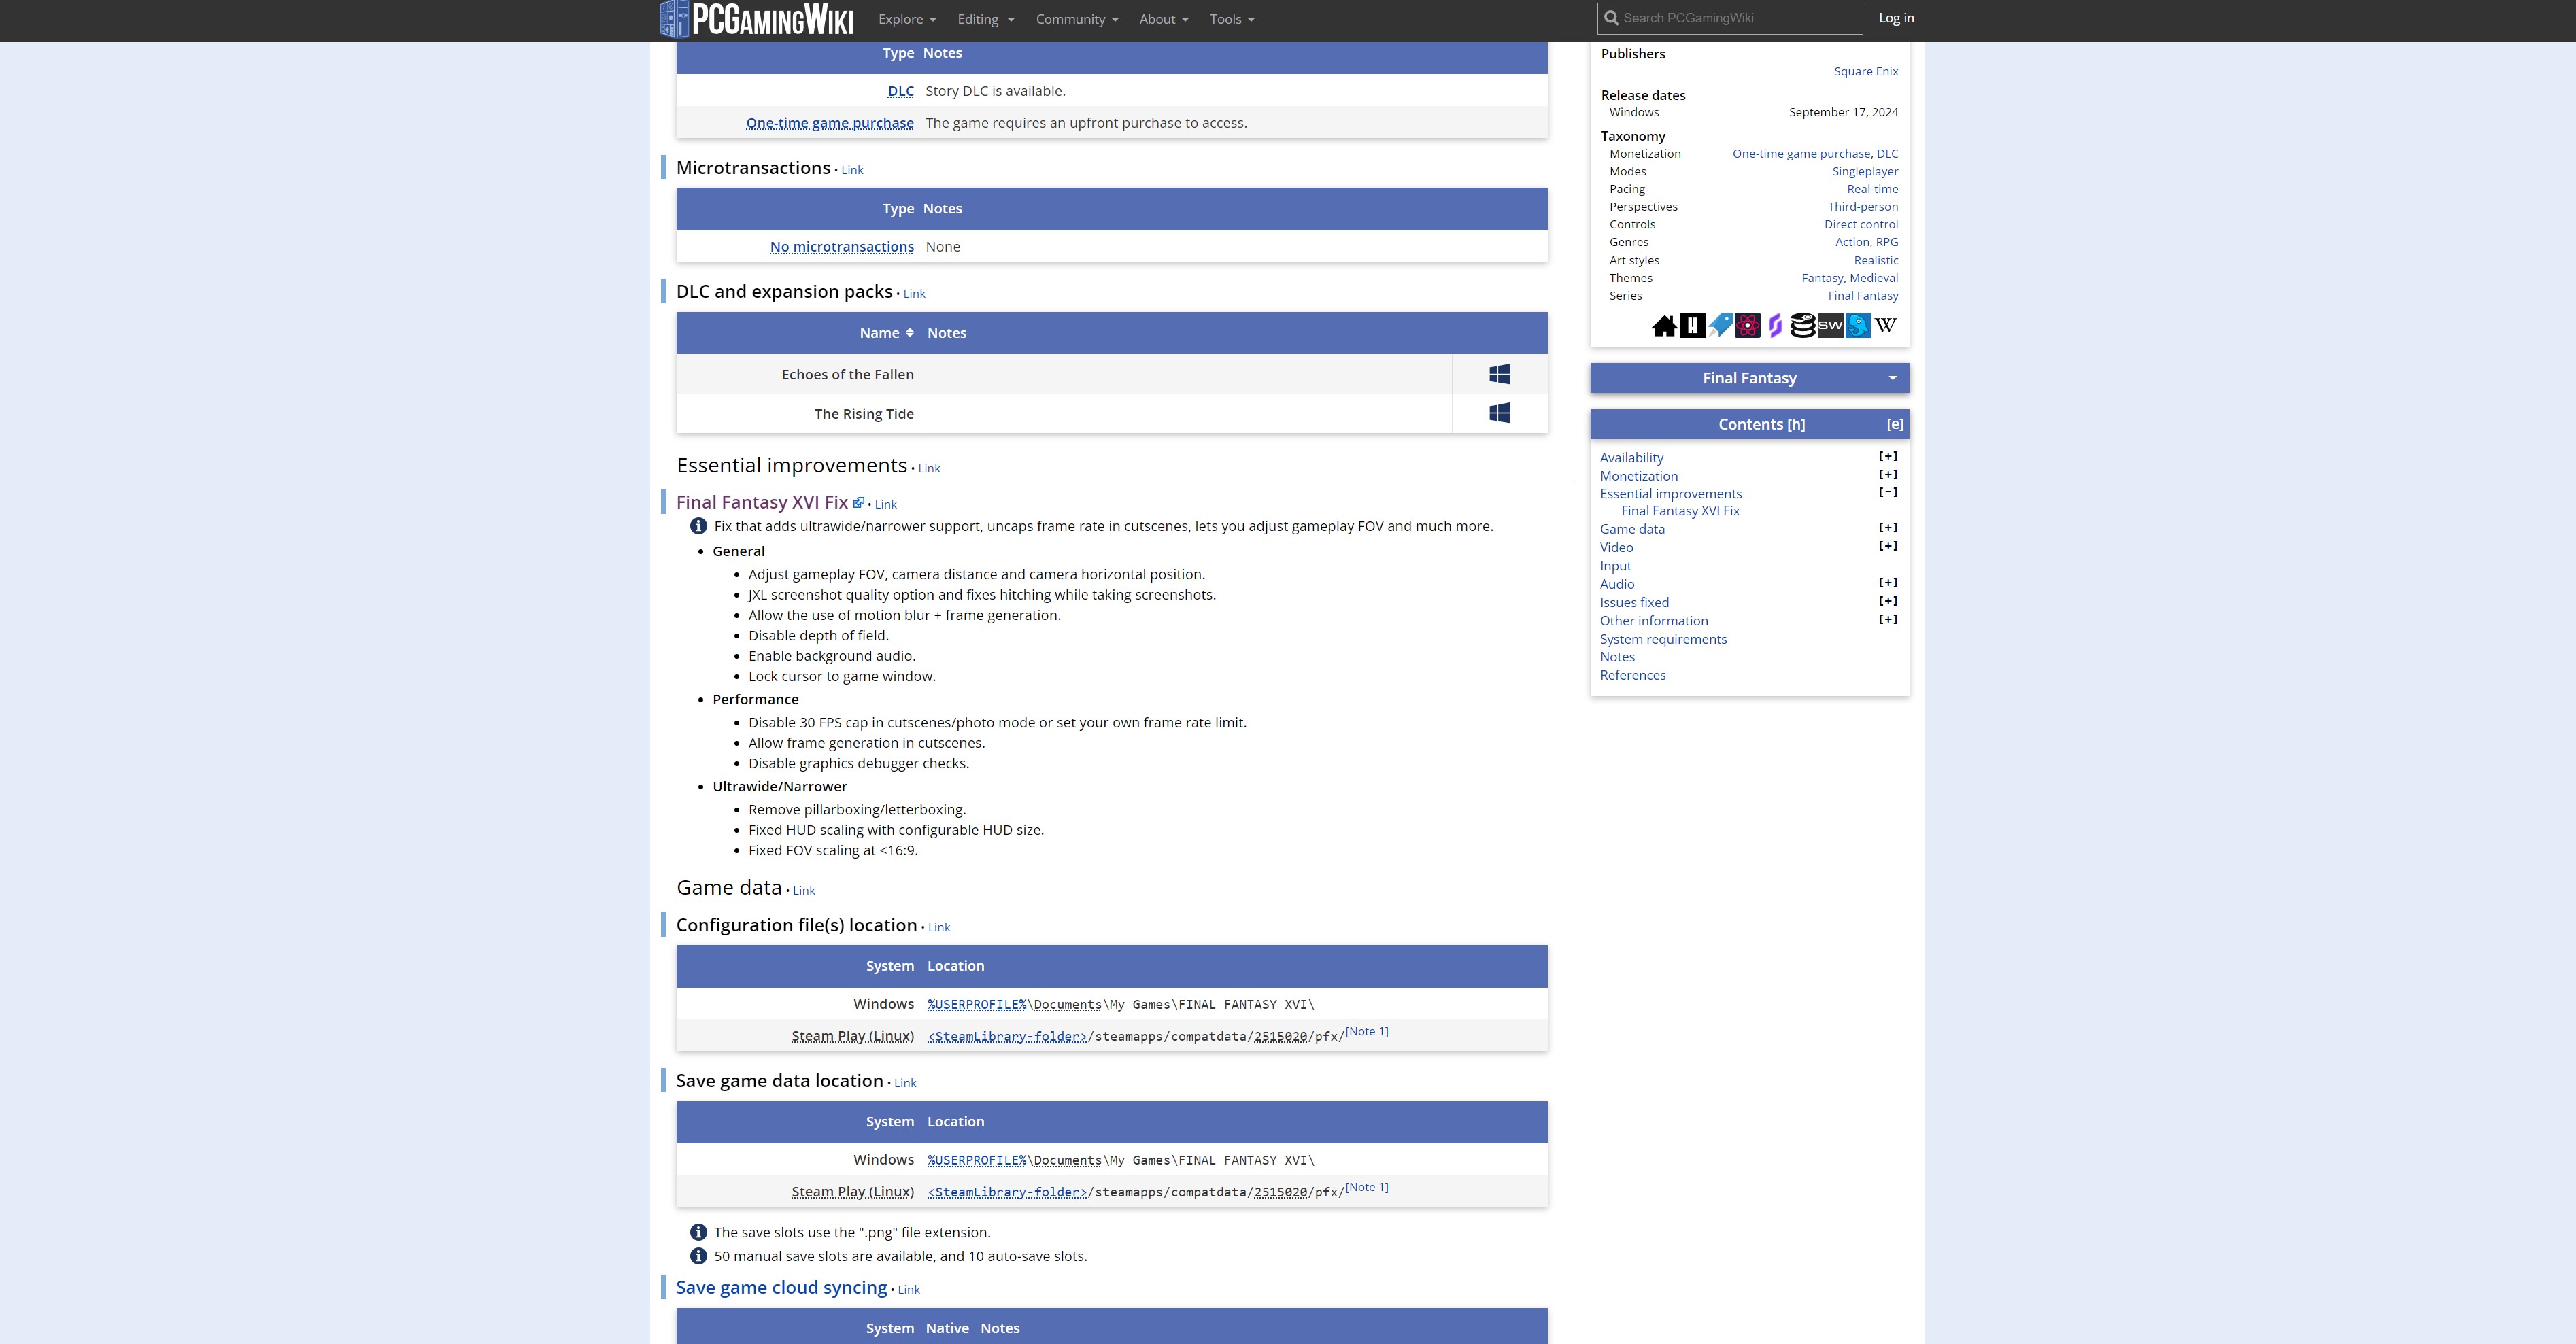Click Windows icon in The Rising Tide row
Image resolution: width=2576 pixels, height=1344 pixels.
pos(1499,413)
